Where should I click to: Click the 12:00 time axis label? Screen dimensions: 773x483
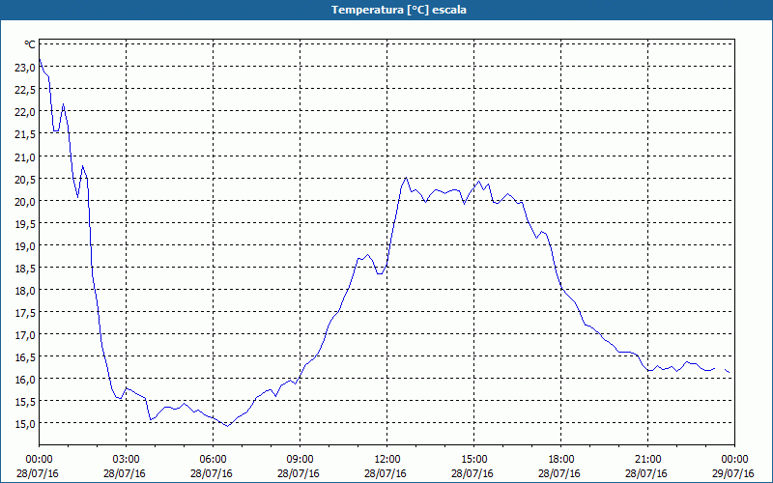(x=387, y=460)
